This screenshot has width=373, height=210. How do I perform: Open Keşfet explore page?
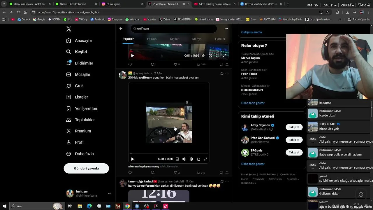click(77, 52)
